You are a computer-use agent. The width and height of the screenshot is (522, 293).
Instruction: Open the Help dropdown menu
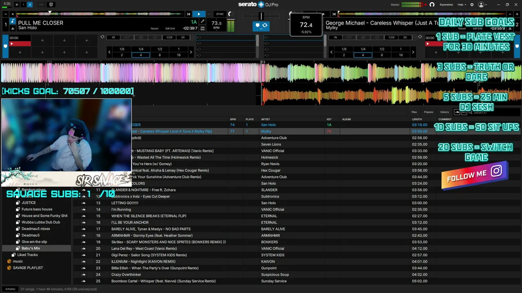tap(461, 4)
